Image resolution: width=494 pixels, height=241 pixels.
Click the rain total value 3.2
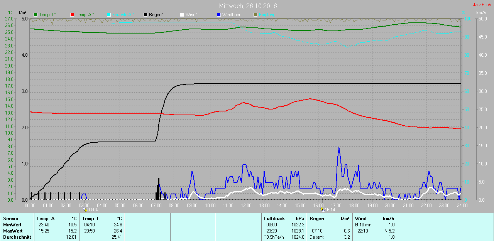[x=347, y=237]
